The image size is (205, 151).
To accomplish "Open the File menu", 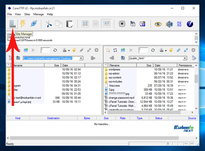I will pyautogui.click(x=9, y=14).
